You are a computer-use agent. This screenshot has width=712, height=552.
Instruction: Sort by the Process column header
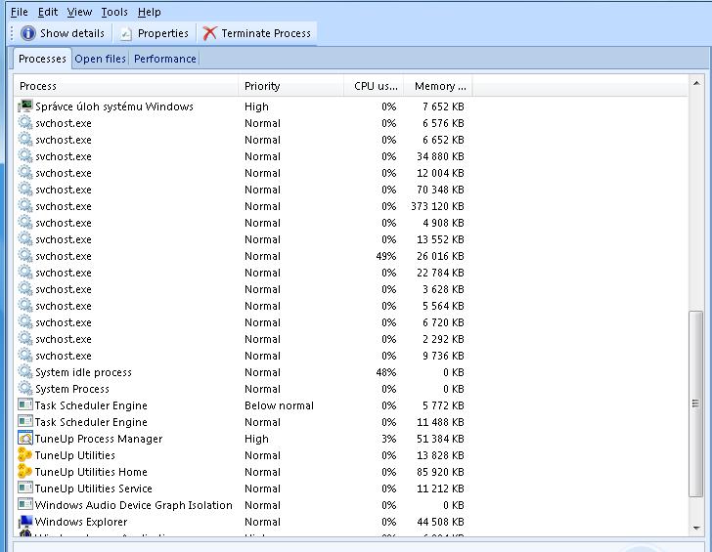coord(126,86)
